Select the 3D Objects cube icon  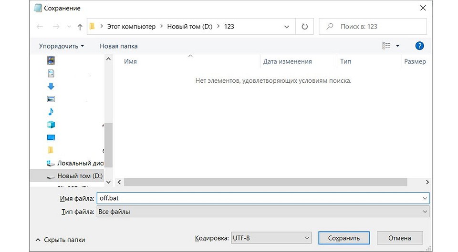click(51, 125)
